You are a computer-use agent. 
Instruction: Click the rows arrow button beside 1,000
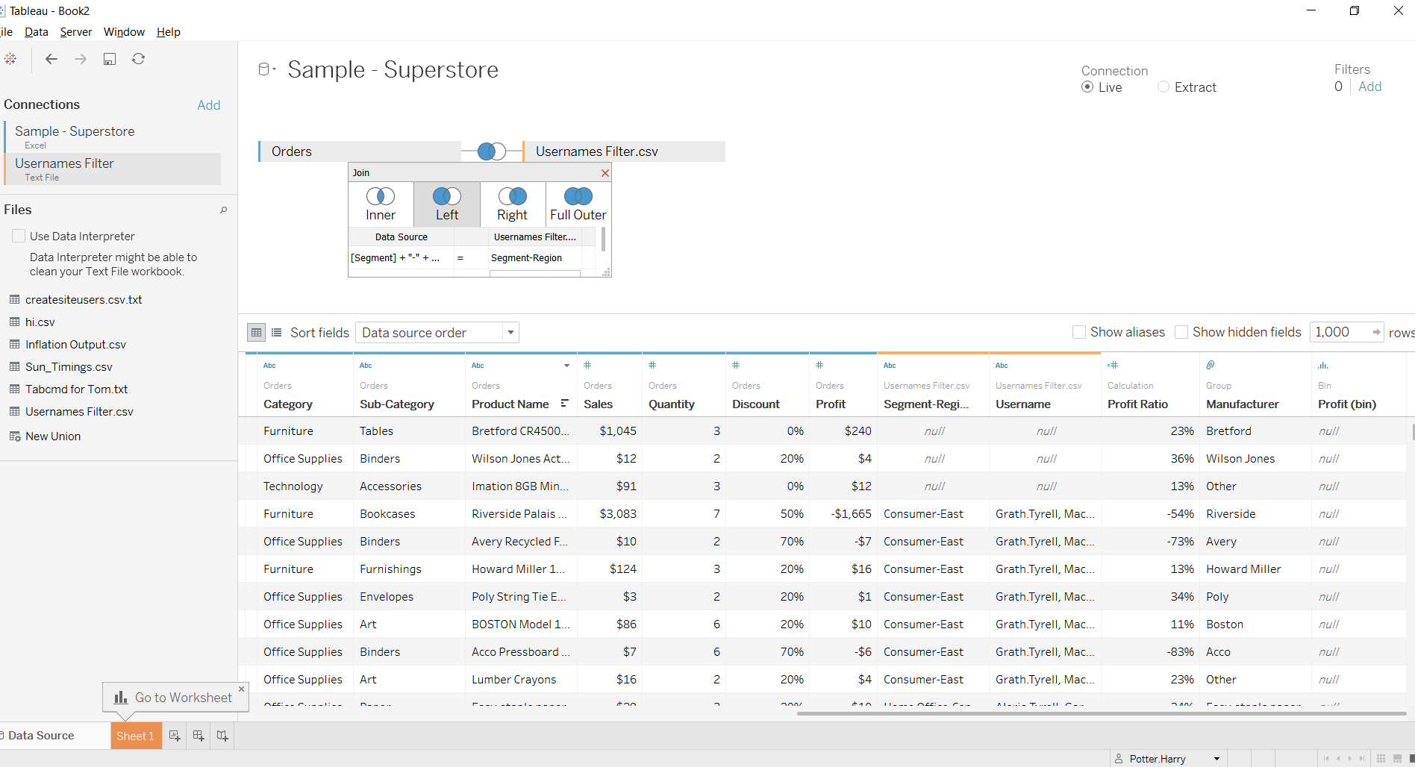point(1376,332)
